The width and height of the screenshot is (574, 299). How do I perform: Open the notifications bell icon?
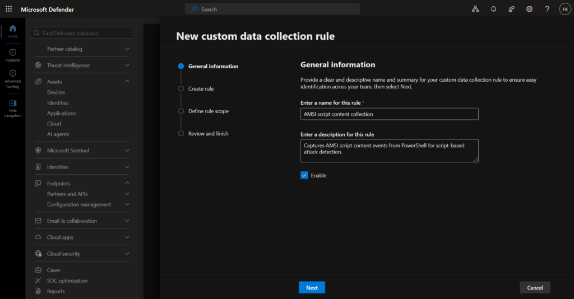493,9
